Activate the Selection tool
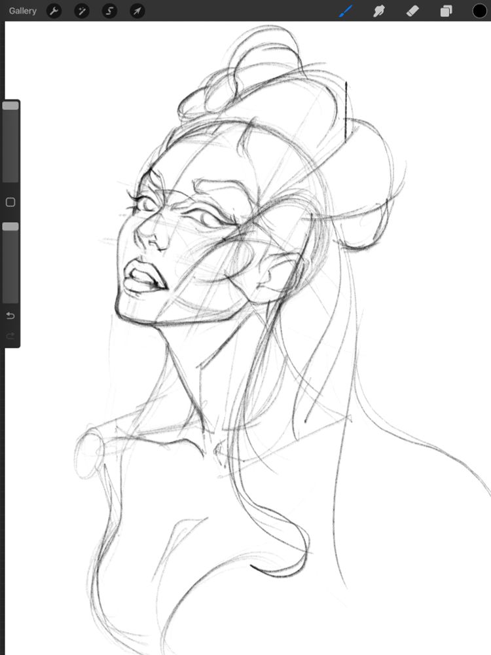The height and width of the screenshot is (655, 491). click(109, 11)
